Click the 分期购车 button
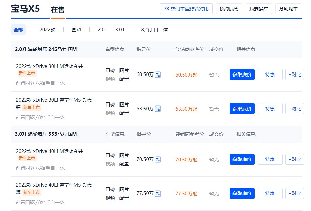The width and height of the screenshot is (311, 211). [288, 9]
